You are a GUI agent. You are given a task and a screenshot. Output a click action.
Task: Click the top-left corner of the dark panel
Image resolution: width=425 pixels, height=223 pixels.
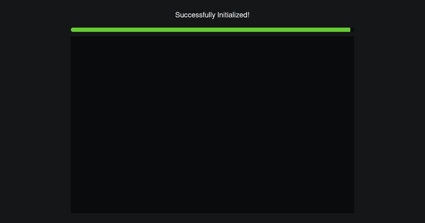coord(72,37)
